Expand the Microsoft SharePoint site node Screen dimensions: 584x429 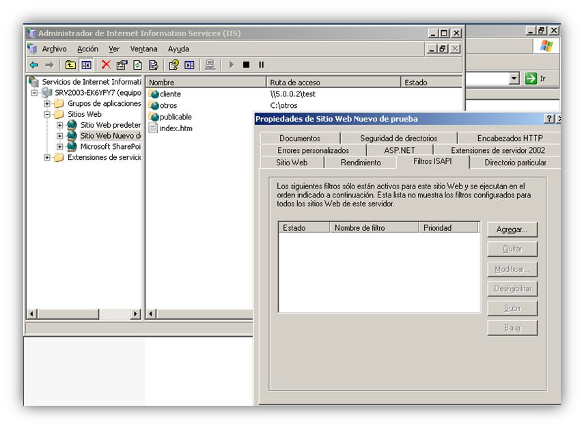[59, 147]
